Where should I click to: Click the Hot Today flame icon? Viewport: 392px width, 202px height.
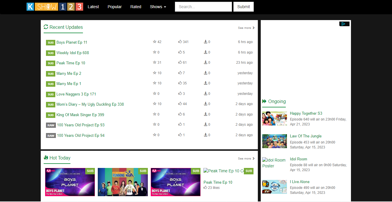(x=46, y=158)
